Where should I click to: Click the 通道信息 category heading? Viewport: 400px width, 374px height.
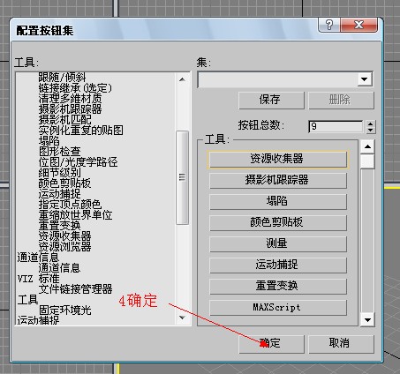38,258
